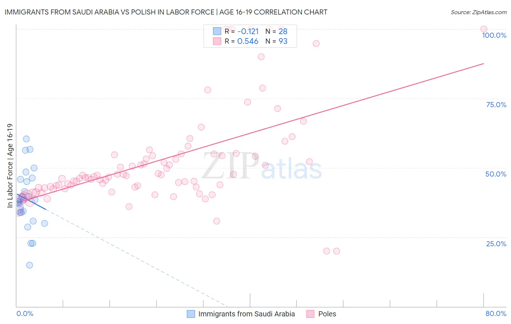This screenshot has height=324, width=511.
Task: Click the blue Immigrants from Saudi Arabia legend swatch
Action: point(191,314)
